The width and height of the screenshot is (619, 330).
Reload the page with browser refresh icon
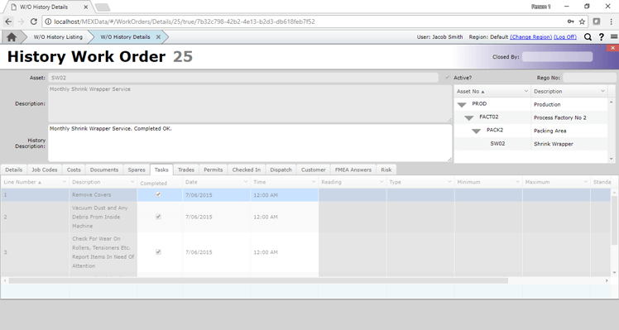(x=34, y=22)
